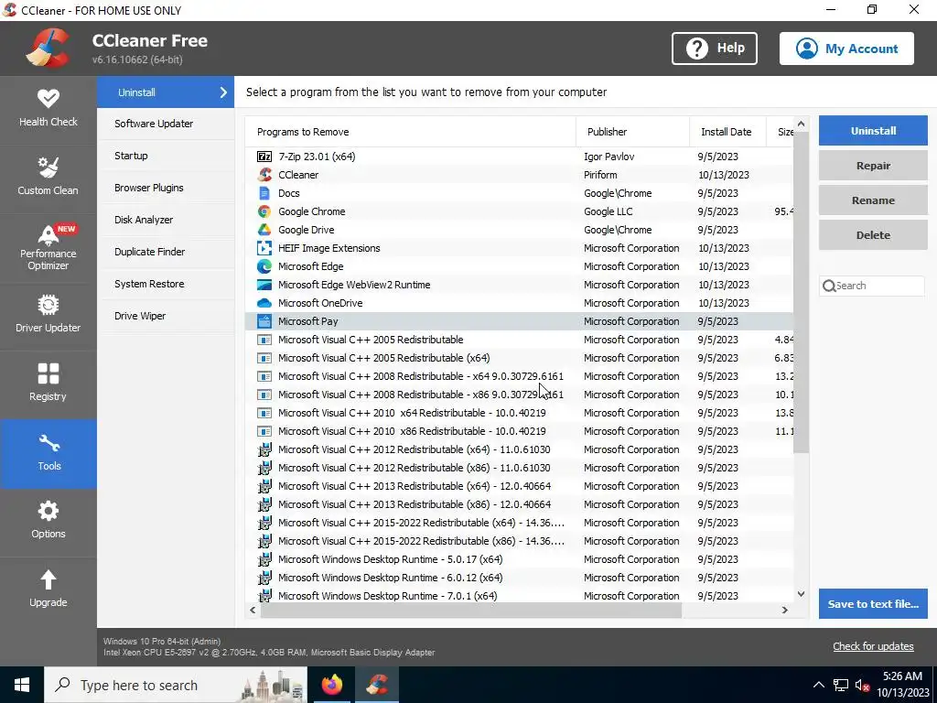
Task: Open the Startup tool
Action: tap(166, 156)
